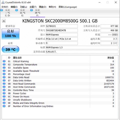Click raw value 1000731
This screenshot has width=120, height=120.
pos(109,77)
